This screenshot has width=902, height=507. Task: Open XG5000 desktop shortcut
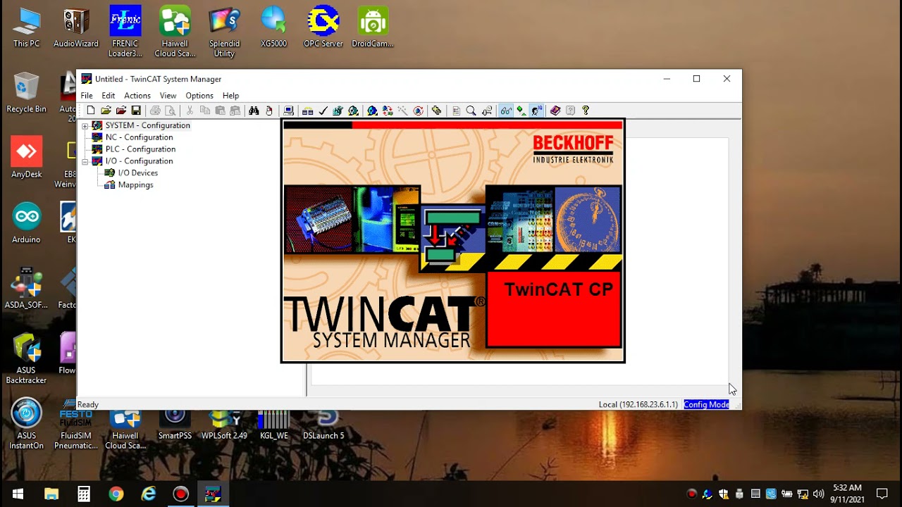pos(273,28)
